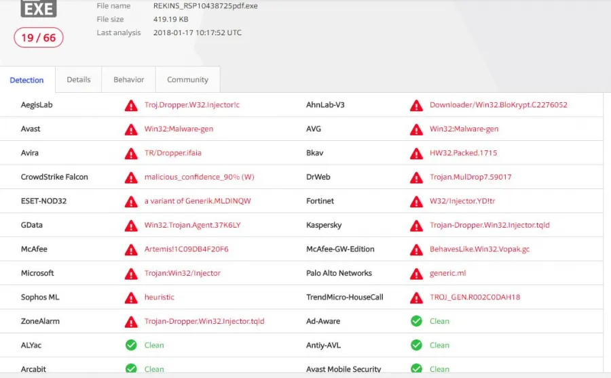Click the Win32.Trojan.Agent.37K6LY result

pos(193,225)
